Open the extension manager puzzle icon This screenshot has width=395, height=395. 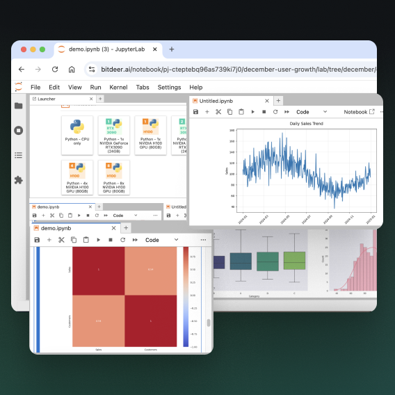(x=18, y=180)
